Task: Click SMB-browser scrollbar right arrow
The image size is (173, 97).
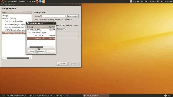Action: (54, 47)
